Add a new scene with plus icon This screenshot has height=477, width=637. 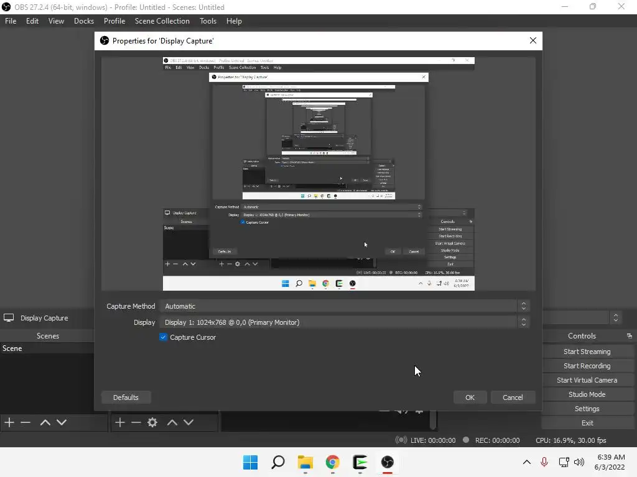click(x=9, y=422)
